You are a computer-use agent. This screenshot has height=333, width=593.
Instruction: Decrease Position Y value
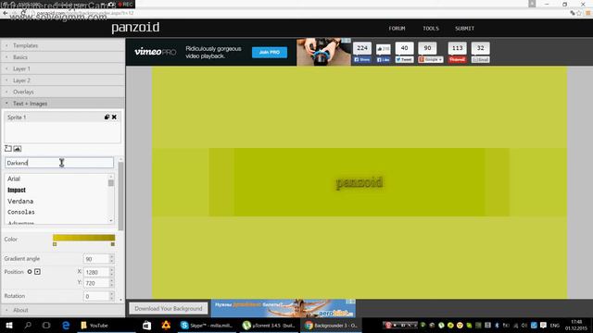pyautogui.click(x=111, y=286)
